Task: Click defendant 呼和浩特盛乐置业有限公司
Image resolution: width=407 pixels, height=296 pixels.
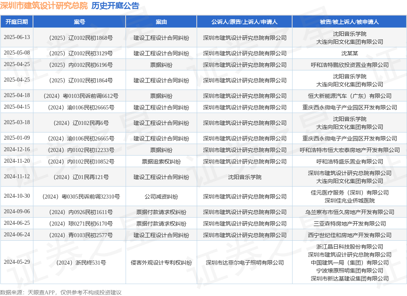Action: [x=349, y=162]
